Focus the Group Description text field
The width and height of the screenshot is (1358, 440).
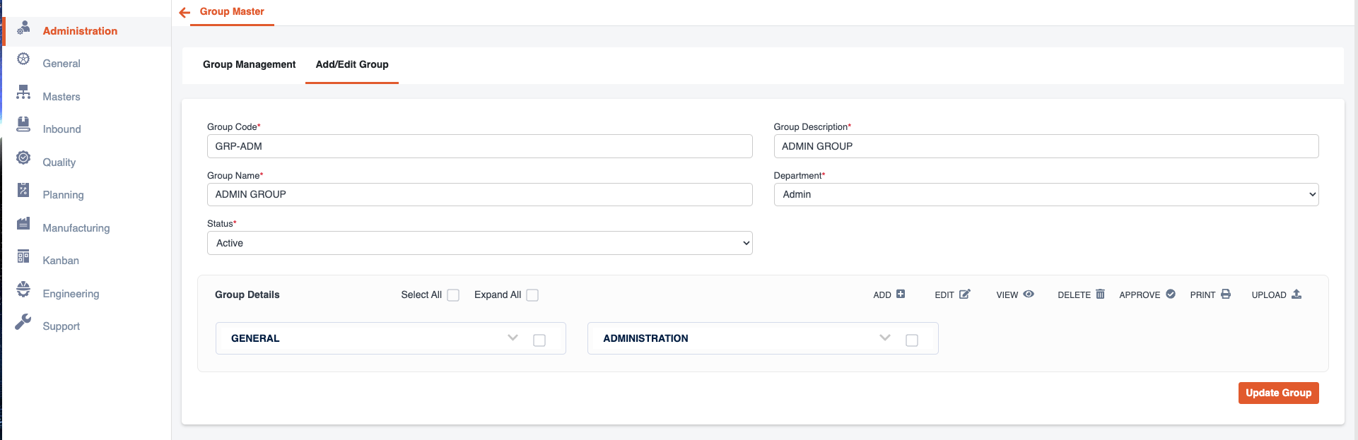click(x=1046, y=146)
